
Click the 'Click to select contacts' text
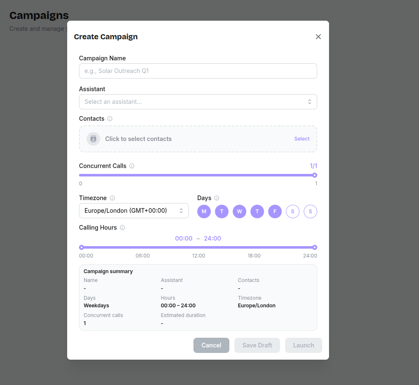(x=139, y=139)
